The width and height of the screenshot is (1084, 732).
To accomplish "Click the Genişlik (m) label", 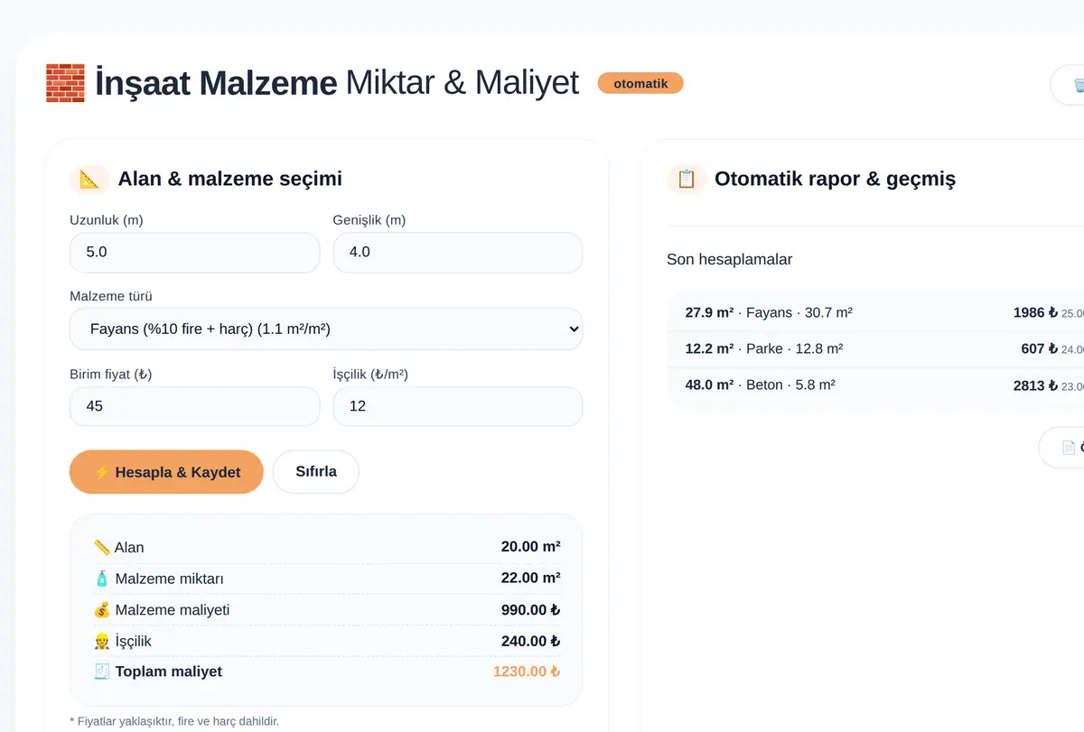I will pyautogui.click(x=369, y=220).
